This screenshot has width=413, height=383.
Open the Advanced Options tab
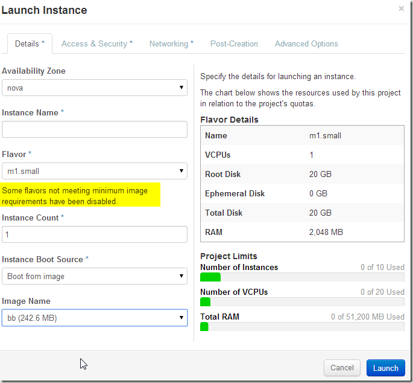(306, 43)
